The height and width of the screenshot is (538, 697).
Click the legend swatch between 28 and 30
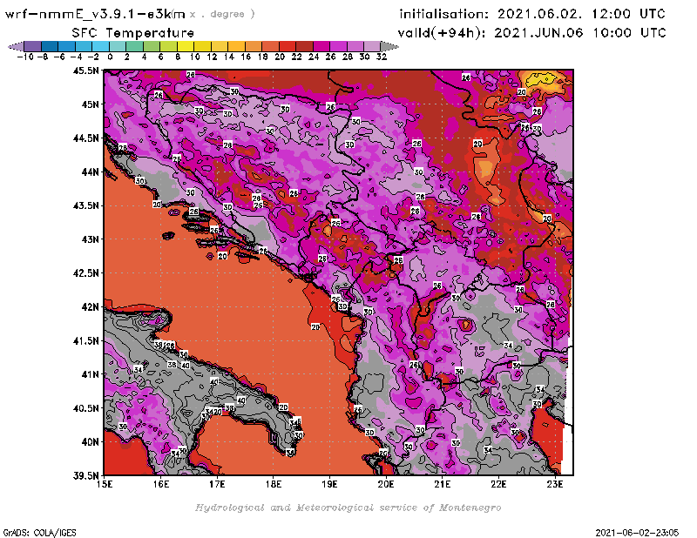click(355, 46)
